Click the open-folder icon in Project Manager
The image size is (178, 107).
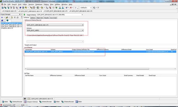click(x=7, y=17)
